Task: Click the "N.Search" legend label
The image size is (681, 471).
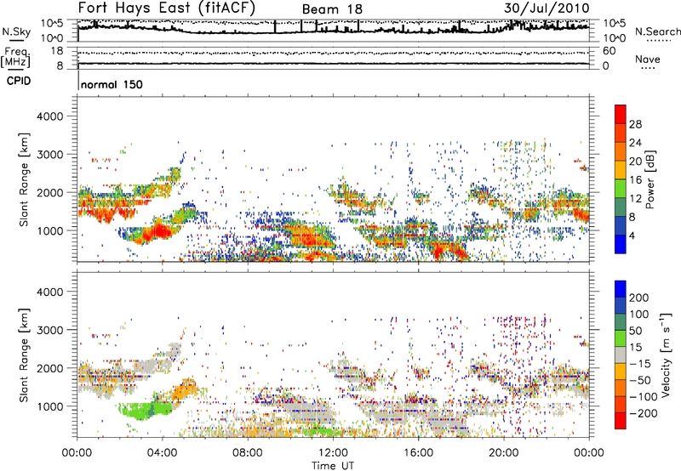Action: (657, 31)
